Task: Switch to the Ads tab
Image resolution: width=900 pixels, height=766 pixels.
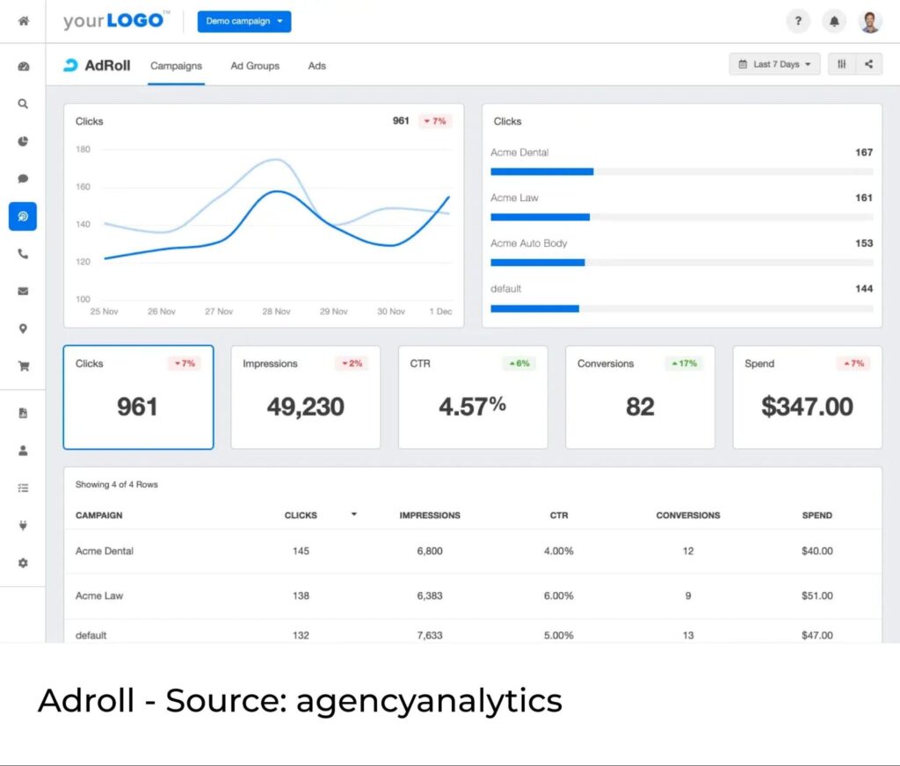Action: point(316,66)
